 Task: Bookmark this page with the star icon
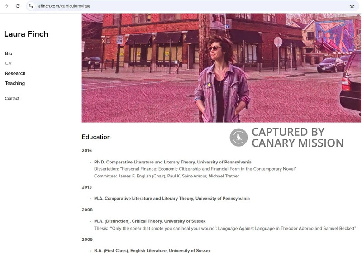(x=352, y=6)
